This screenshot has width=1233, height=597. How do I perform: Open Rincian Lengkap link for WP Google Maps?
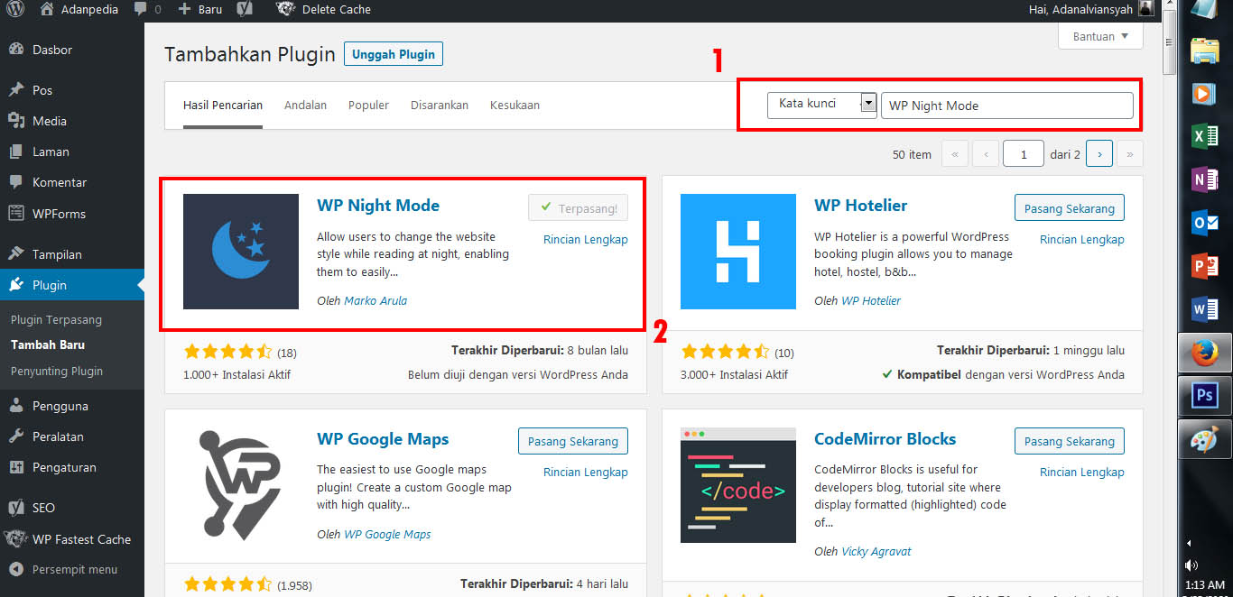click(585, 472)
